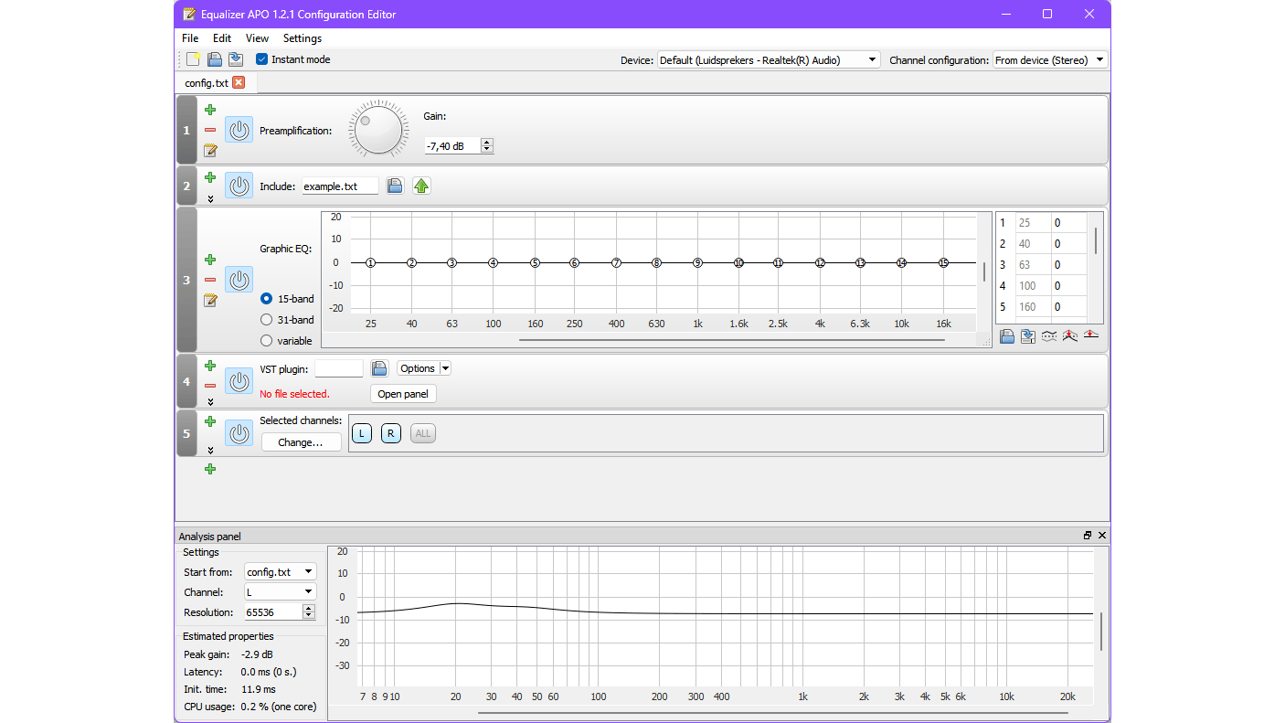The image size is (1285, 723).
Task: Save the current configuration
Action: (x=236, y=58)
